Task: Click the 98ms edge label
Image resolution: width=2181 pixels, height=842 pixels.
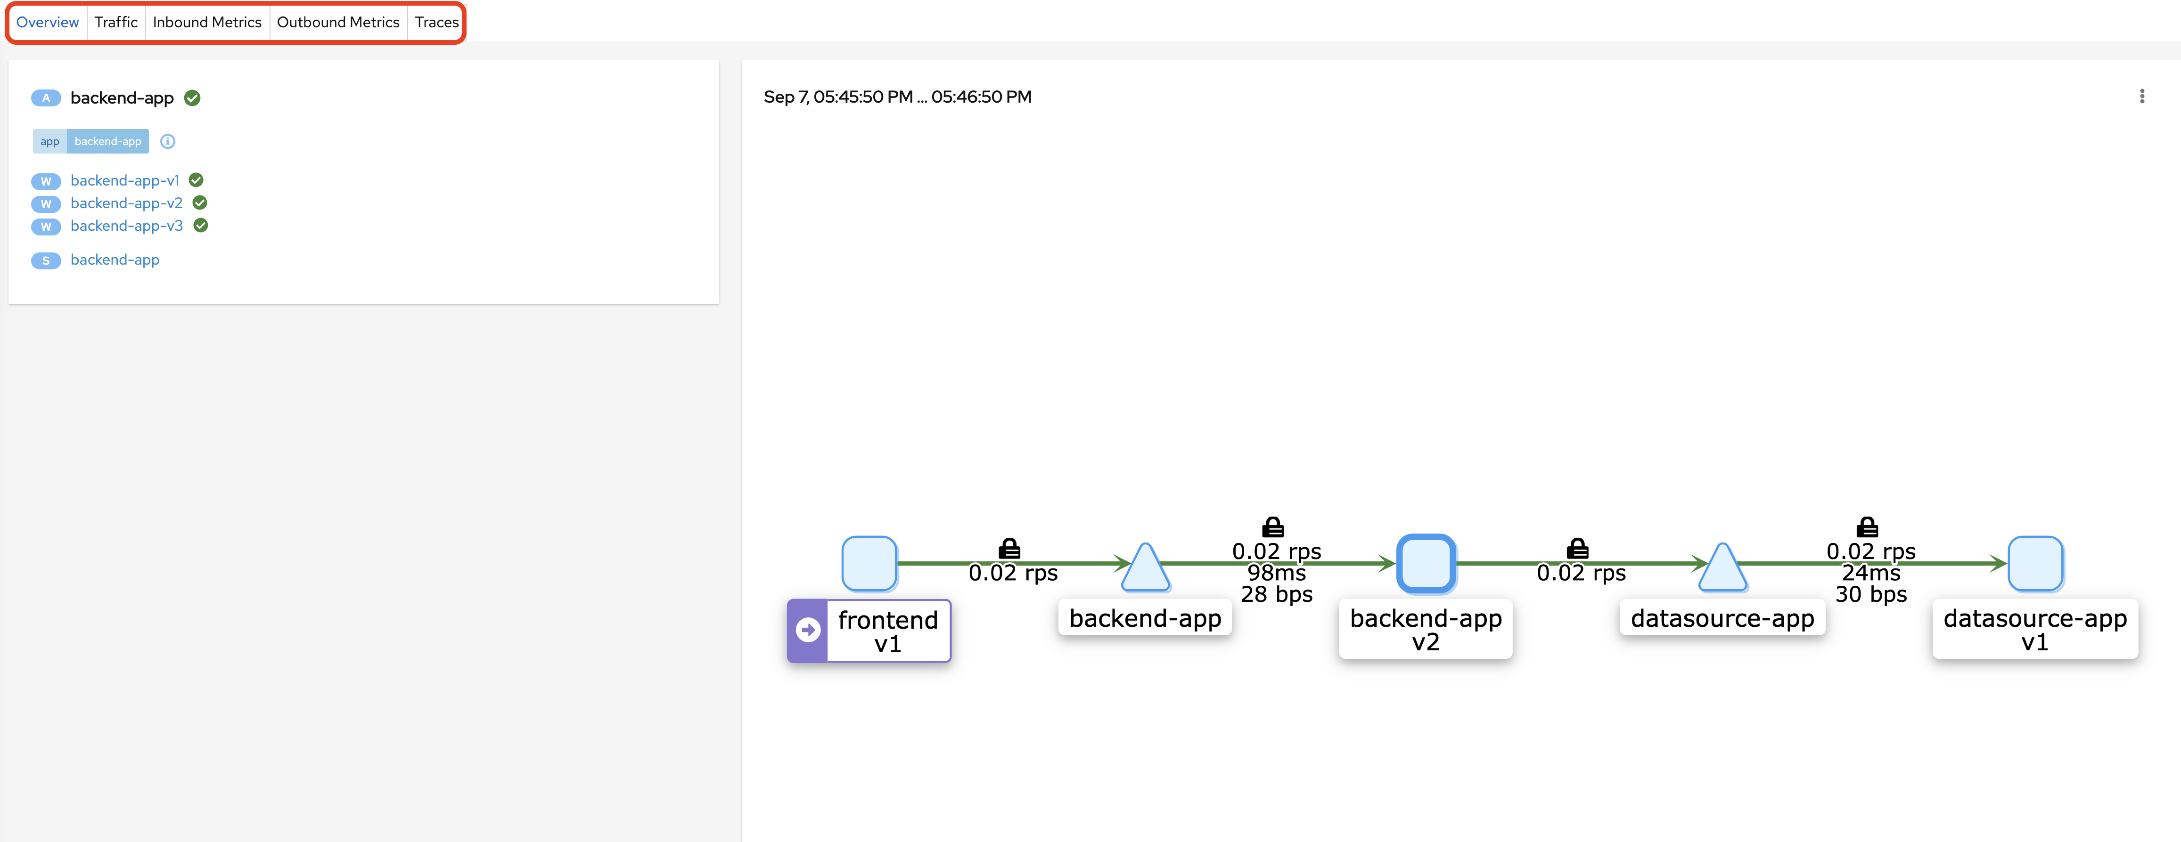Action: tap(1276, 573)
